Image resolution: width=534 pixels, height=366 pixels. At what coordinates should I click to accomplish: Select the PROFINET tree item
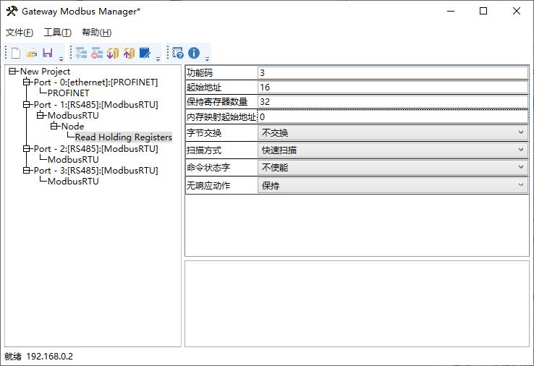tap(69, 93)
